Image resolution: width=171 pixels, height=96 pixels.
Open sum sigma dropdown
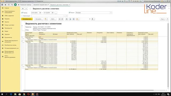coord(93,19)
